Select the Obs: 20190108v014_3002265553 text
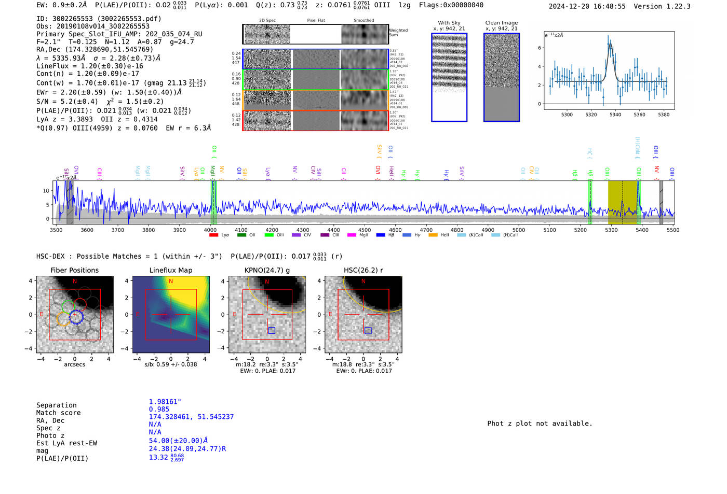 [x=93, y=26]
